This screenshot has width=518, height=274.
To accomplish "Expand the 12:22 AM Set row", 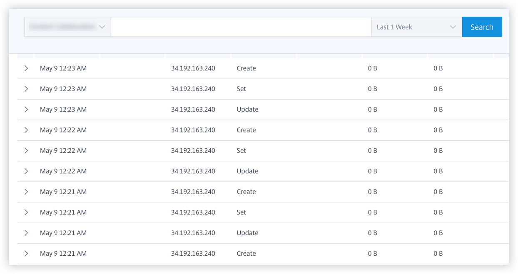I will (26, 151).
